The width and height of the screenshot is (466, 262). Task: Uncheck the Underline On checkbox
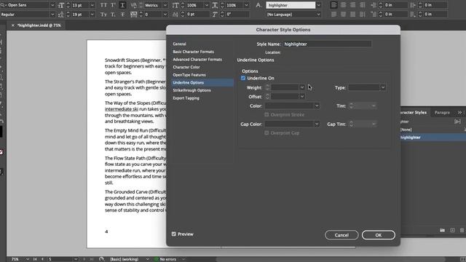243,78
